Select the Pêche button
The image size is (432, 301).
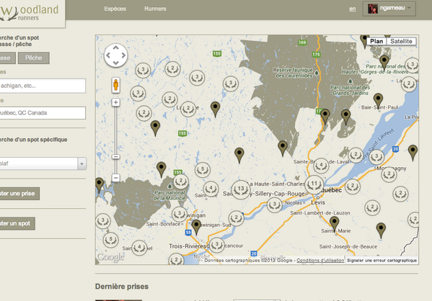click(x=34, y=58)
